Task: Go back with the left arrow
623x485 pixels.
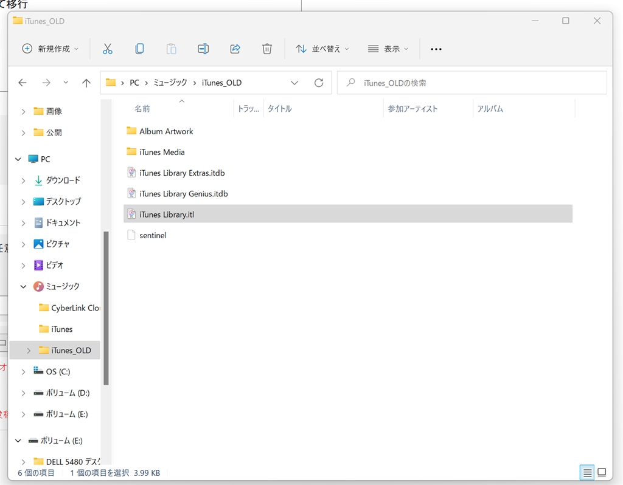Action: (23, 83)
